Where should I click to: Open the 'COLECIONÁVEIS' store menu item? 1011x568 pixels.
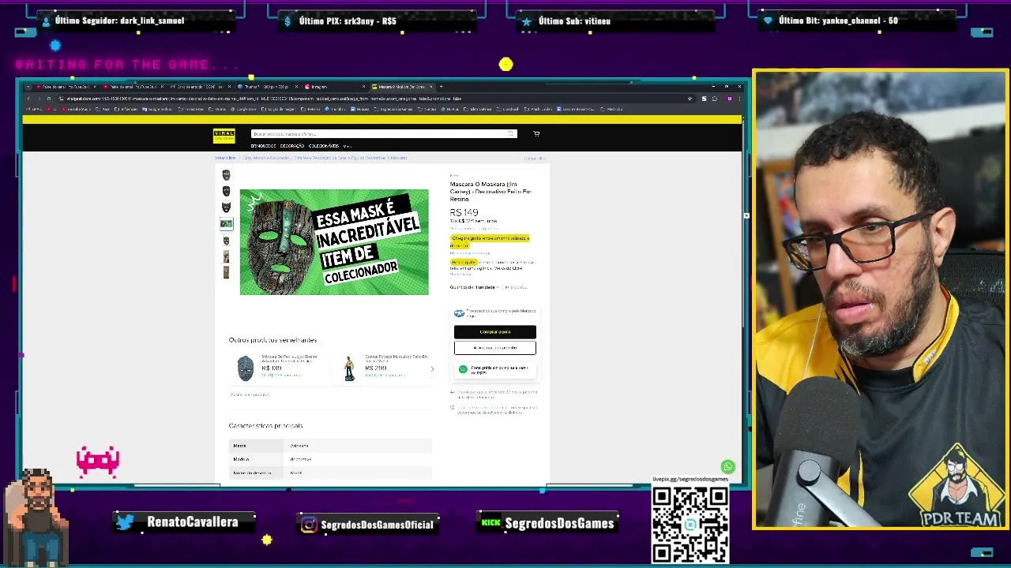[x=324, y=146]
